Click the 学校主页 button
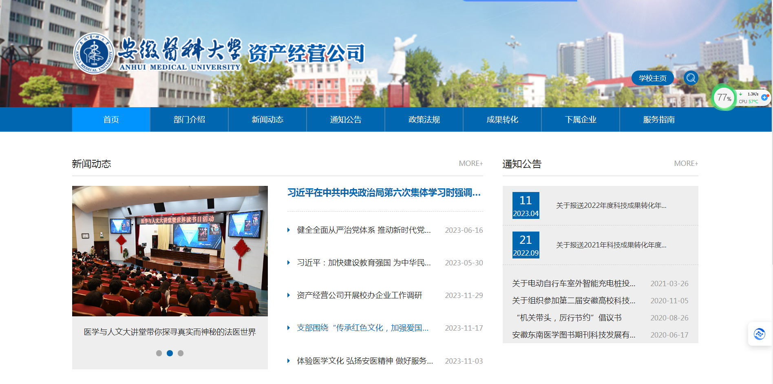The height and width of the screenshot is (384, 773). click(652, 78)
